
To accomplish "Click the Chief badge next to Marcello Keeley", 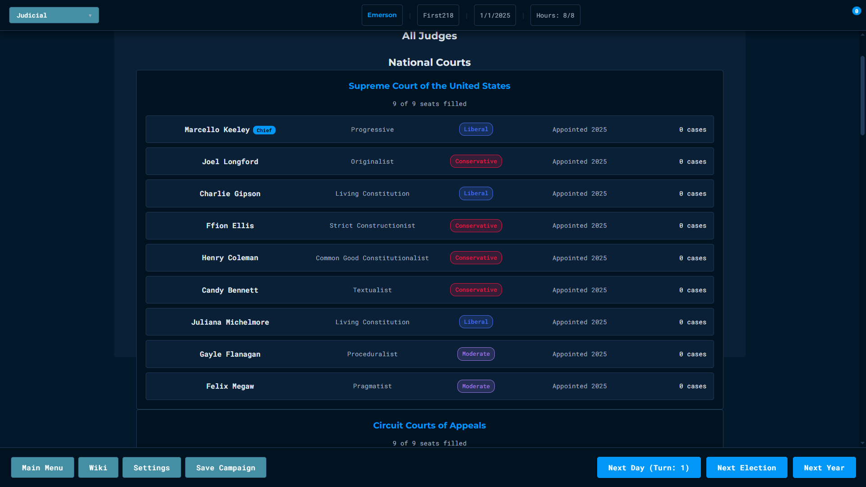I will 264,130.
